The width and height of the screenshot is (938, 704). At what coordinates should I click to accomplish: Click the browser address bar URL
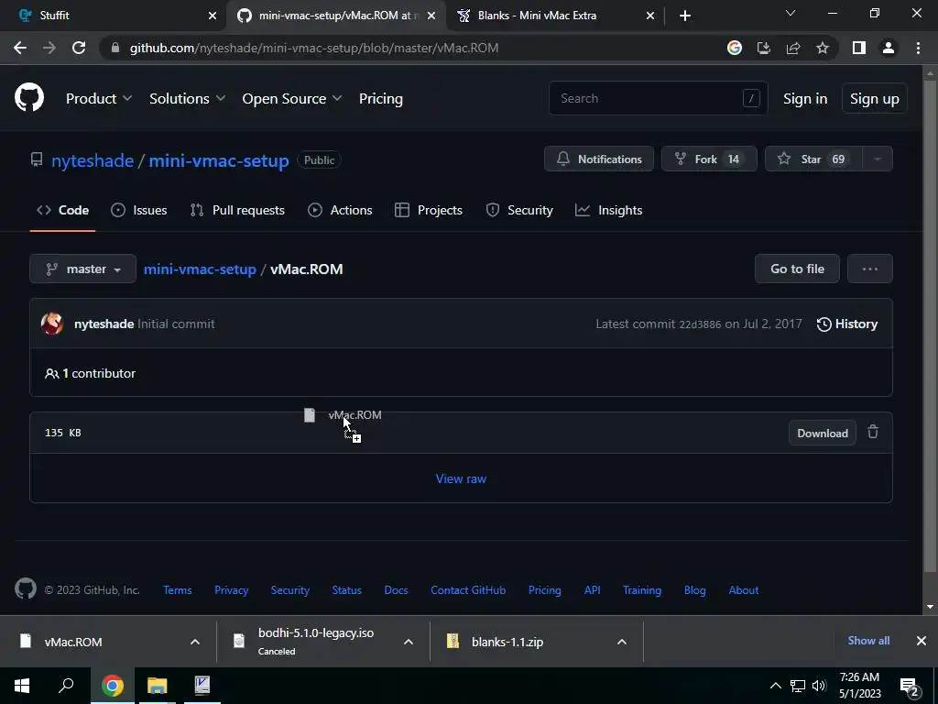[314, 48]
